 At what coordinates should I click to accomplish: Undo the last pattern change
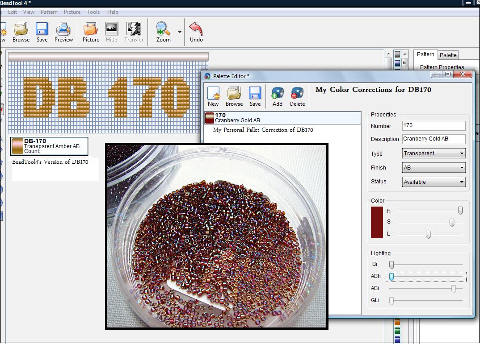[x=196, y=31]
